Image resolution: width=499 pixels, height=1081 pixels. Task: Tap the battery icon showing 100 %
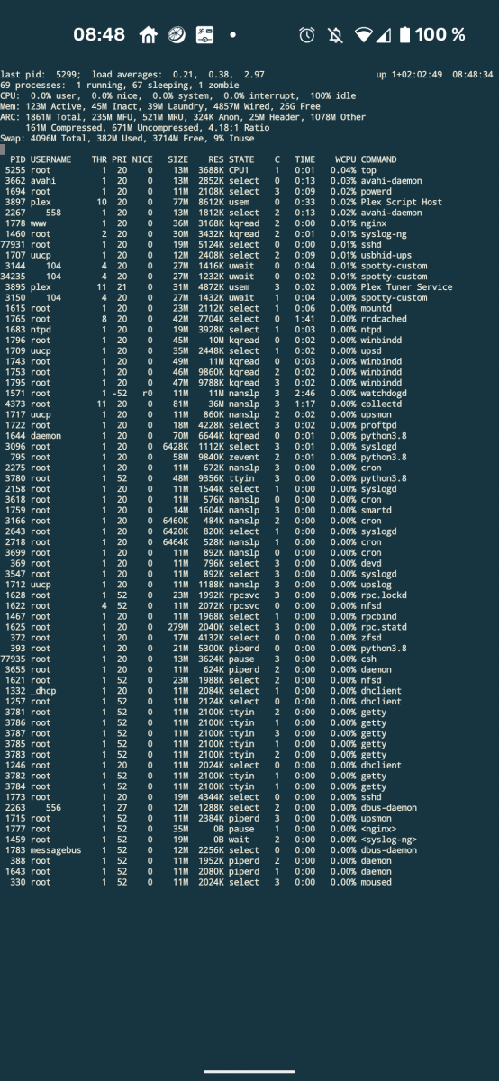(405, 35)
